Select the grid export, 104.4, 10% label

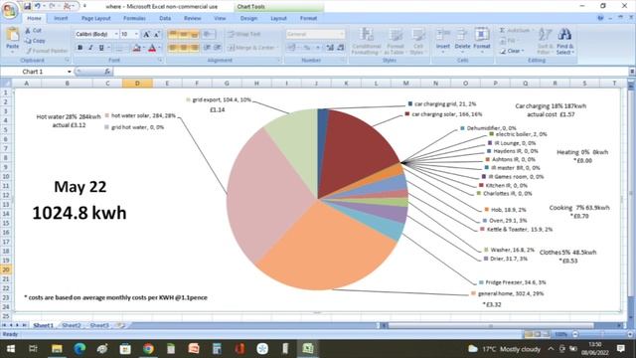(x=222, y=99)
